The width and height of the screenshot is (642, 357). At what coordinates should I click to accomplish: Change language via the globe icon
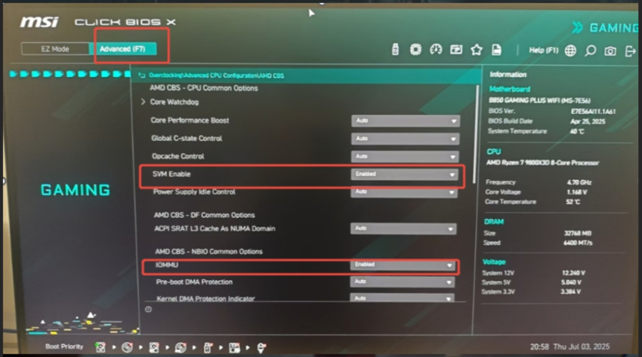[571, 51]
